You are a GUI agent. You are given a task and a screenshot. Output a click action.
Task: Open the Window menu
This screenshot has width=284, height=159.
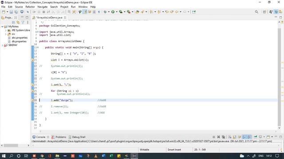(x=83, y=7)
